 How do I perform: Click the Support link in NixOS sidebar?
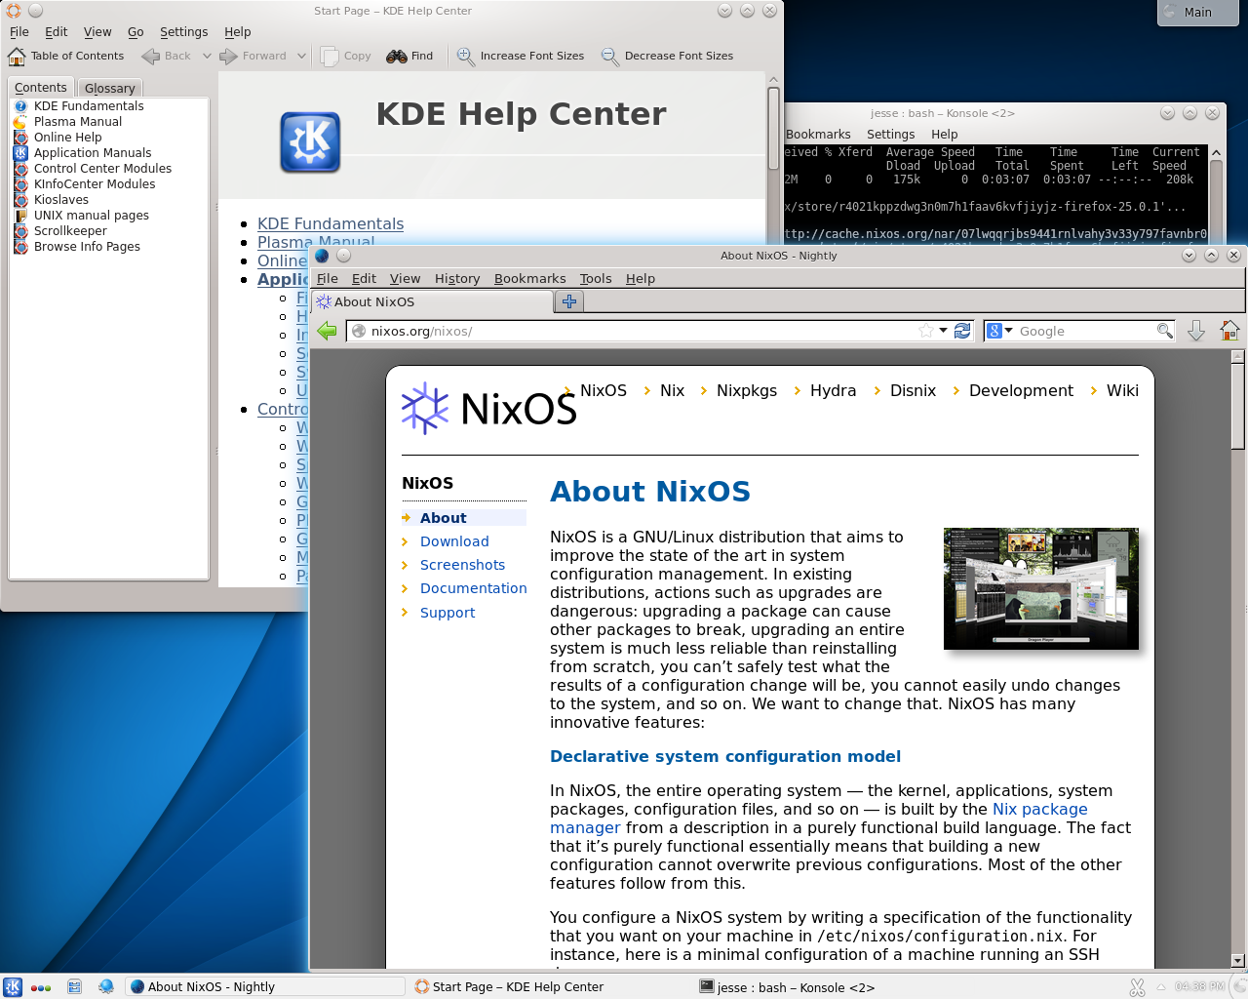(448, 613)
